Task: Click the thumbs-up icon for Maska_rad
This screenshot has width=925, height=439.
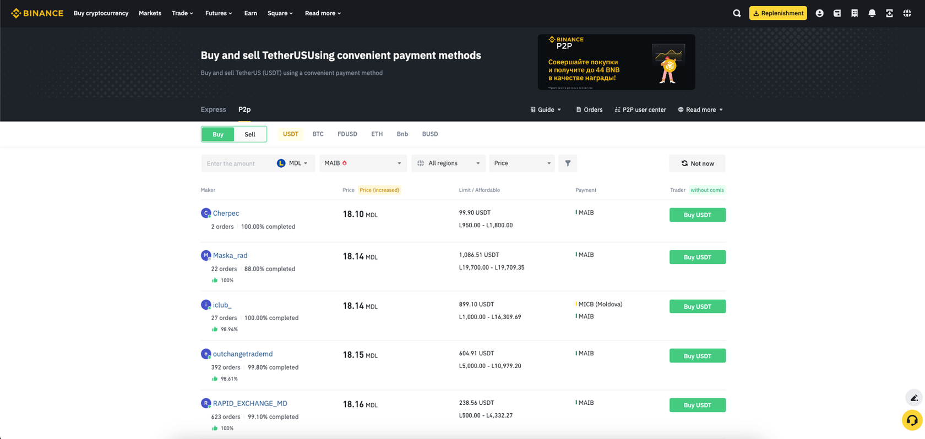Action: 215,281
